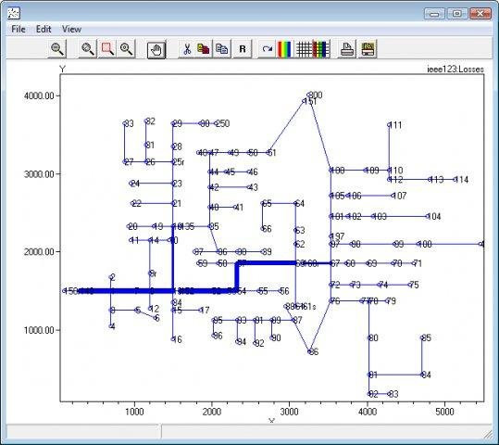Click the second zoom magnifier icon
Viewport: 499px width, 445px height.
[88, 49]
